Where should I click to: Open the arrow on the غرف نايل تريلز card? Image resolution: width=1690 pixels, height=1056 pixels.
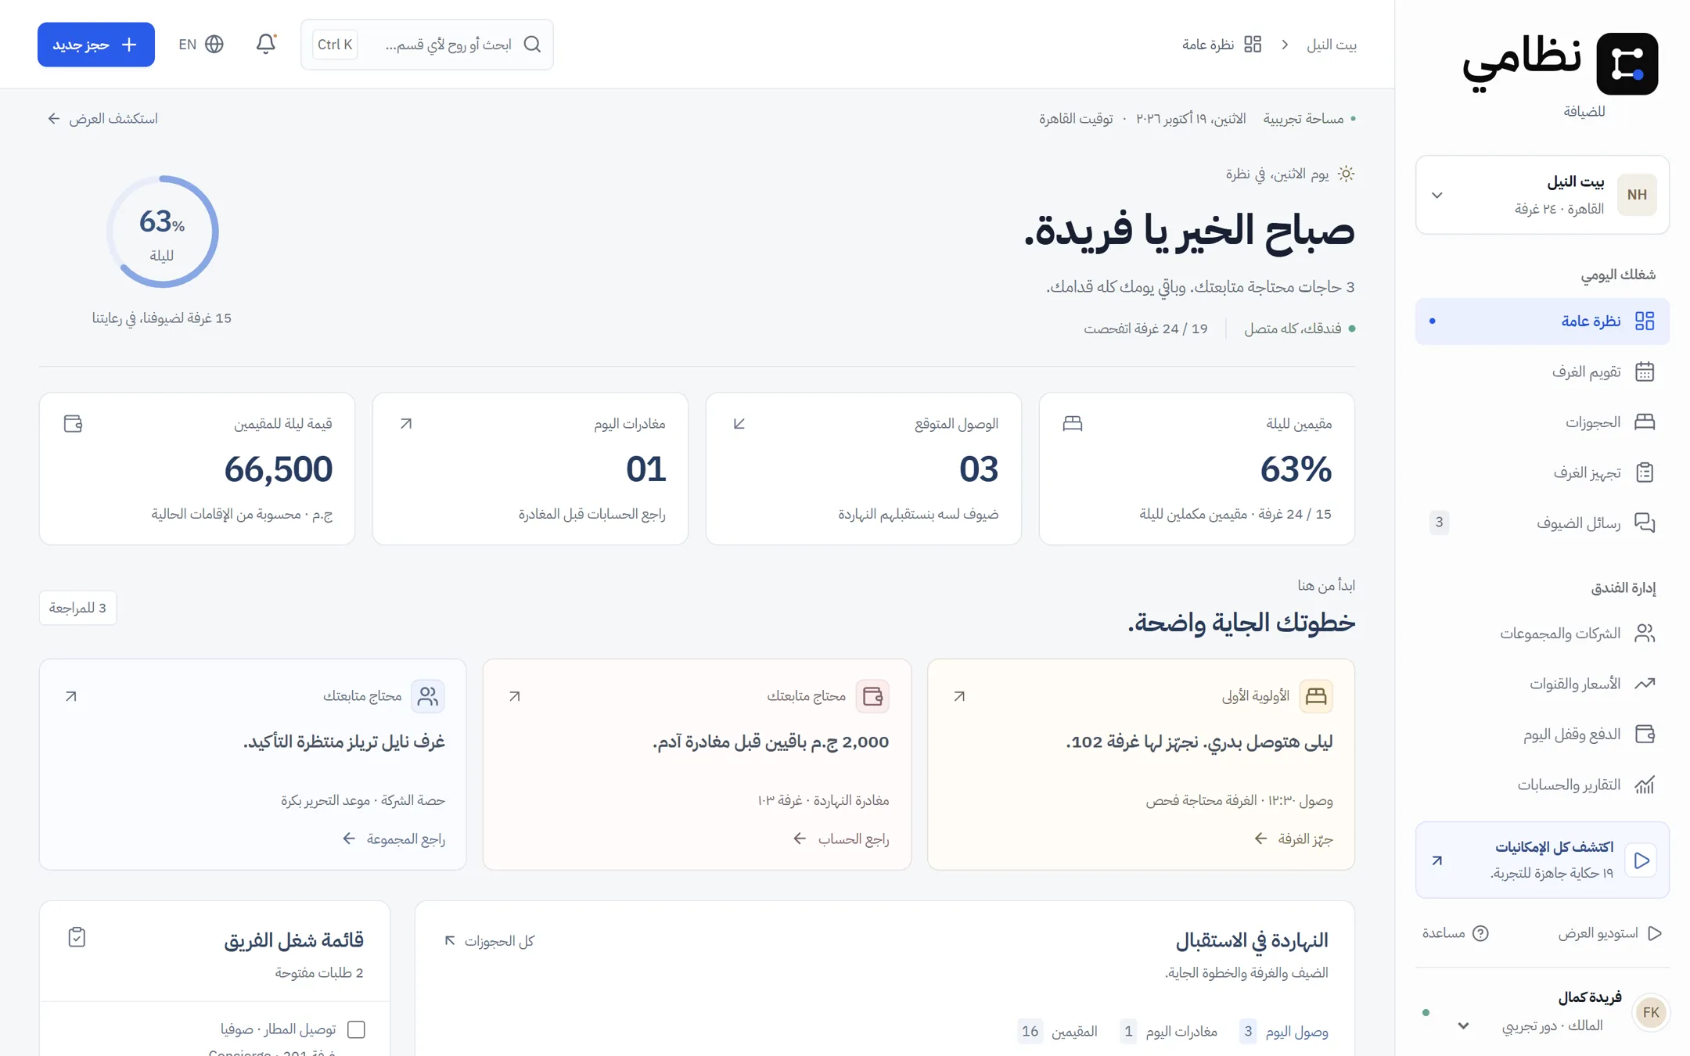click(x=71, y=696)
